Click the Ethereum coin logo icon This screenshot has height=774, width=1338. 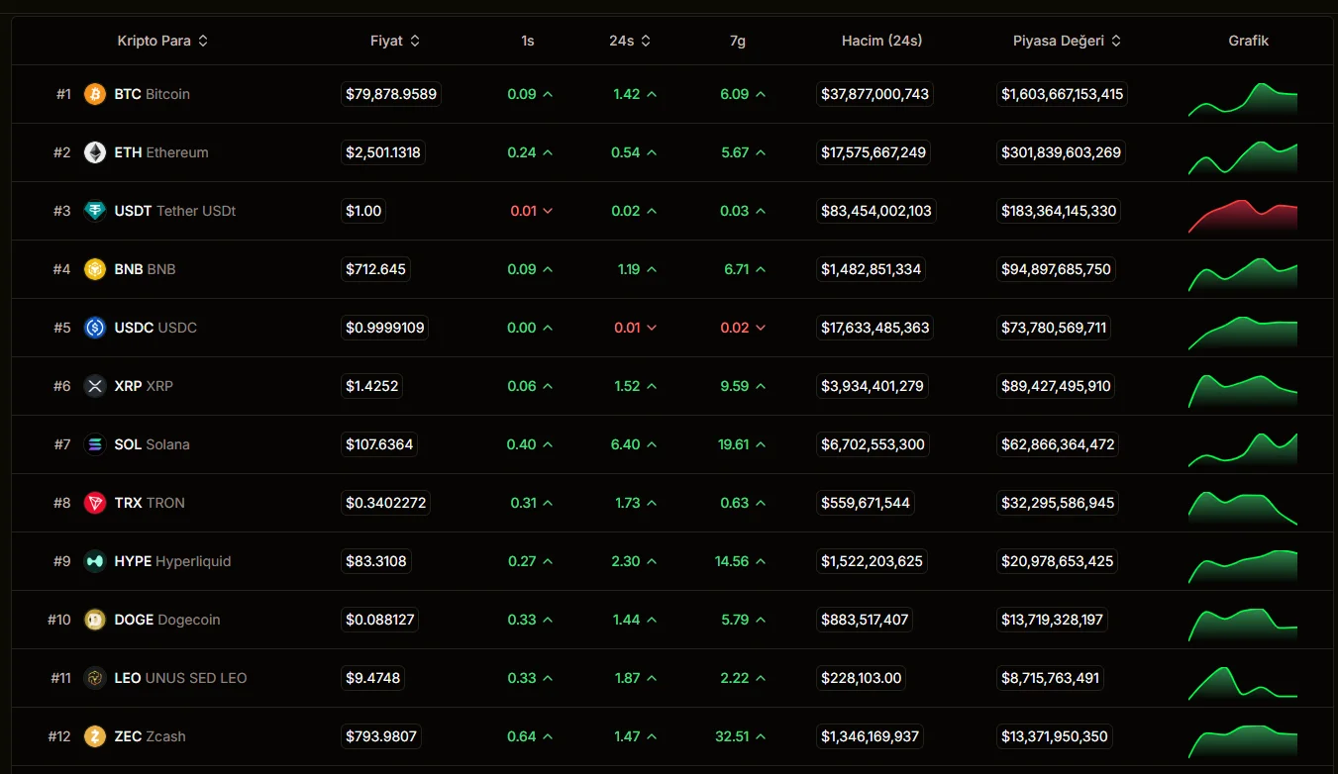pyautogui.click(x=95, y=152)
